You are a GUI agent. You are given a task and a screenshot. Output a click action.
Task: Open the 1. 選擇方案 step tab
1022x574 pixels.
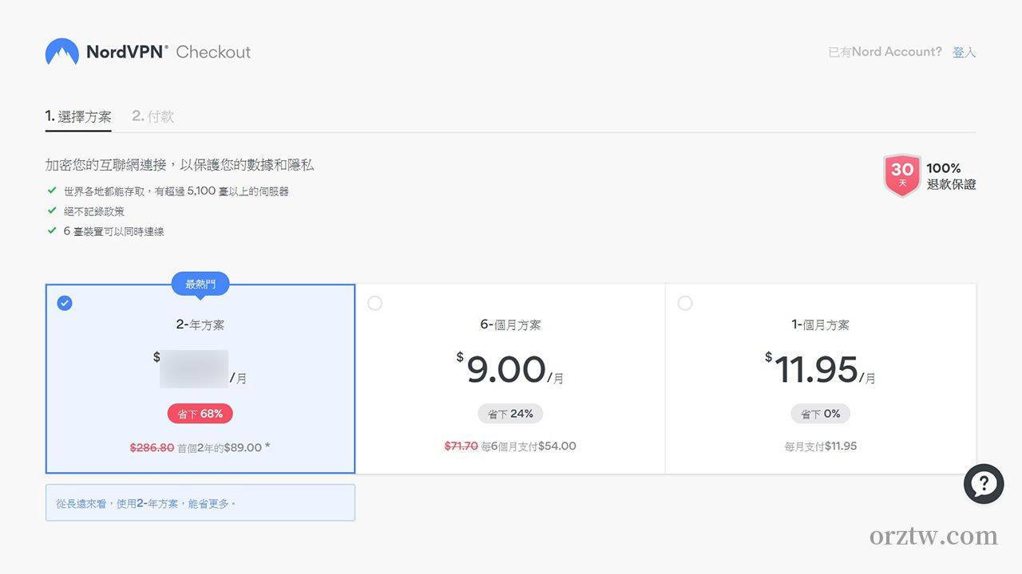(x=78, y=116)
